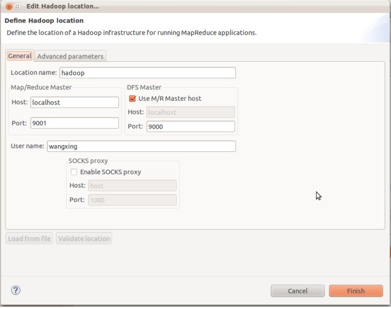Click the disabled DFS Master Host field

click(x=191, y=112)
